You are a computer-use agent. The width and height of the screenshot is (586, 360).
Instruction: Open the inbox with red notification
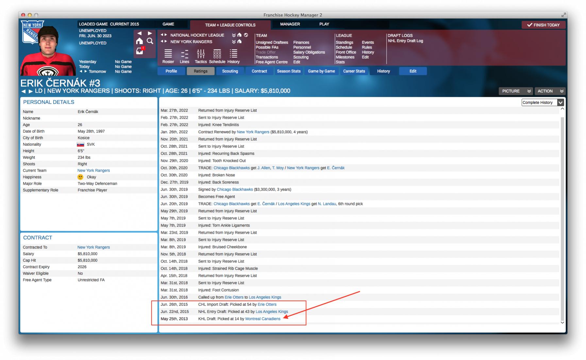coord(140,51)
